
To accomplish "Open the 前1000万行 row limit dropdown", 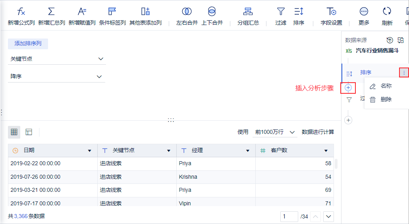I will tap(275, 132).
